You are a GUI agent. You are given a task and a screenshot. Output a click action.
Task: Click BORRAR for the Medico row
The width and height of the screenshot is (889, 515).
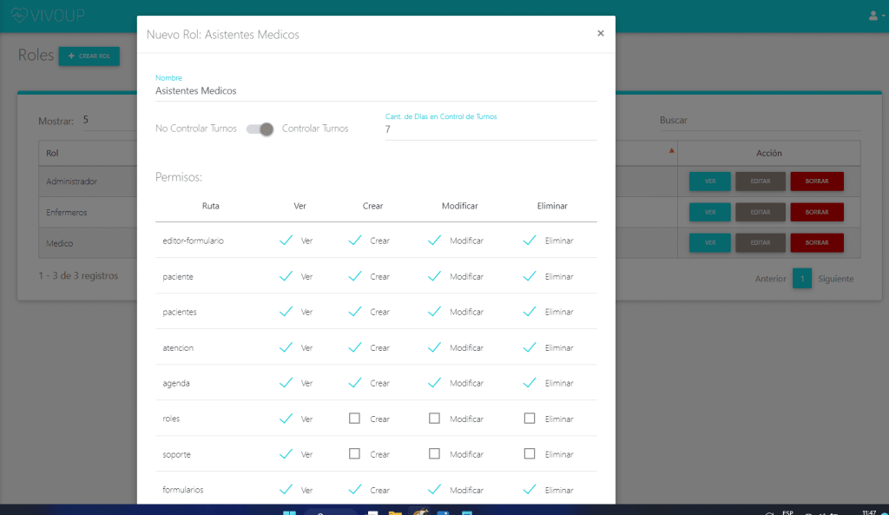coord(817,243)
